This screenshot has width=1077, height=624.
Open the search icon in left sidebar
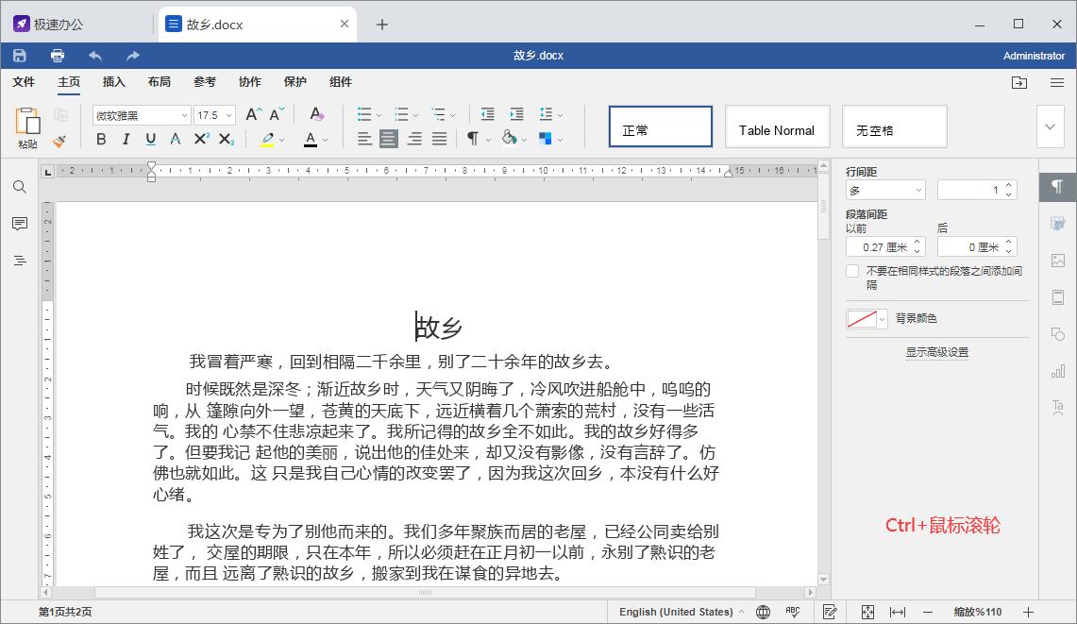pos(19,187)
